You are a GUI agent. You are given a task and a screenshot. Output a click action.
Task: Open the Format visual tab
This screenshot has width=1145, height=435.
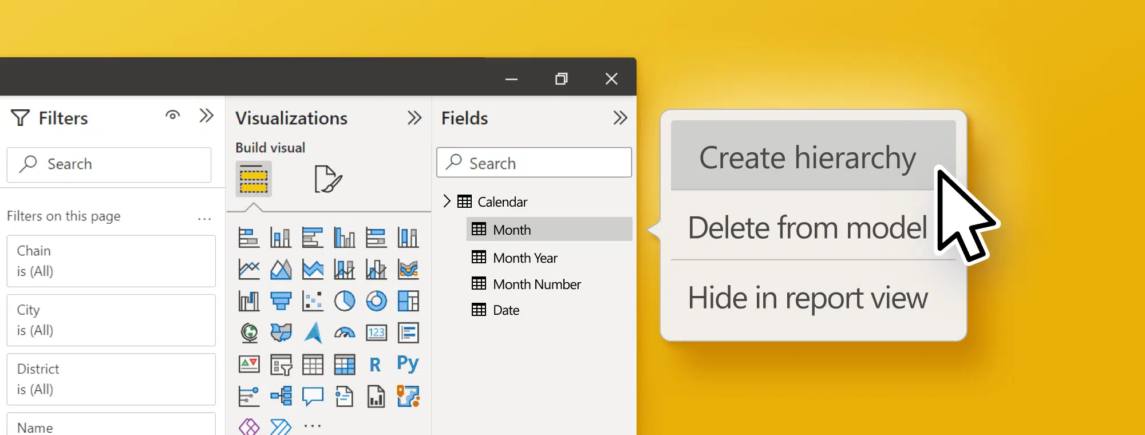(328, 179)
